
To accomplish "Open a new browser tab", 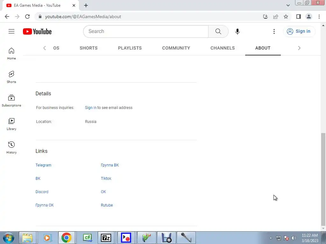I will tap(86, 5).
